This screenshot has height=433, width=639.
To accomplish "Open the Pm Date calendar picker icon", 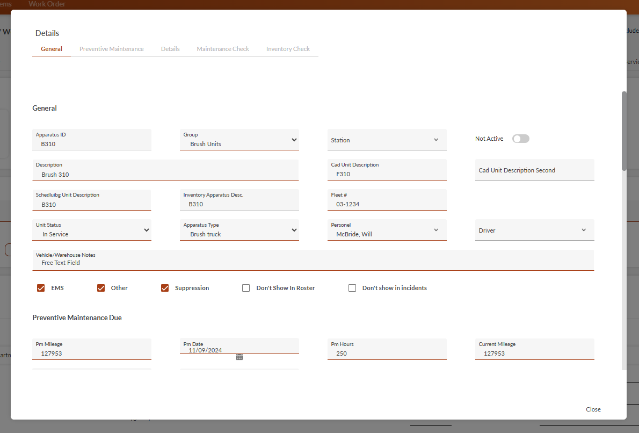I will click(x=239, y=357).
